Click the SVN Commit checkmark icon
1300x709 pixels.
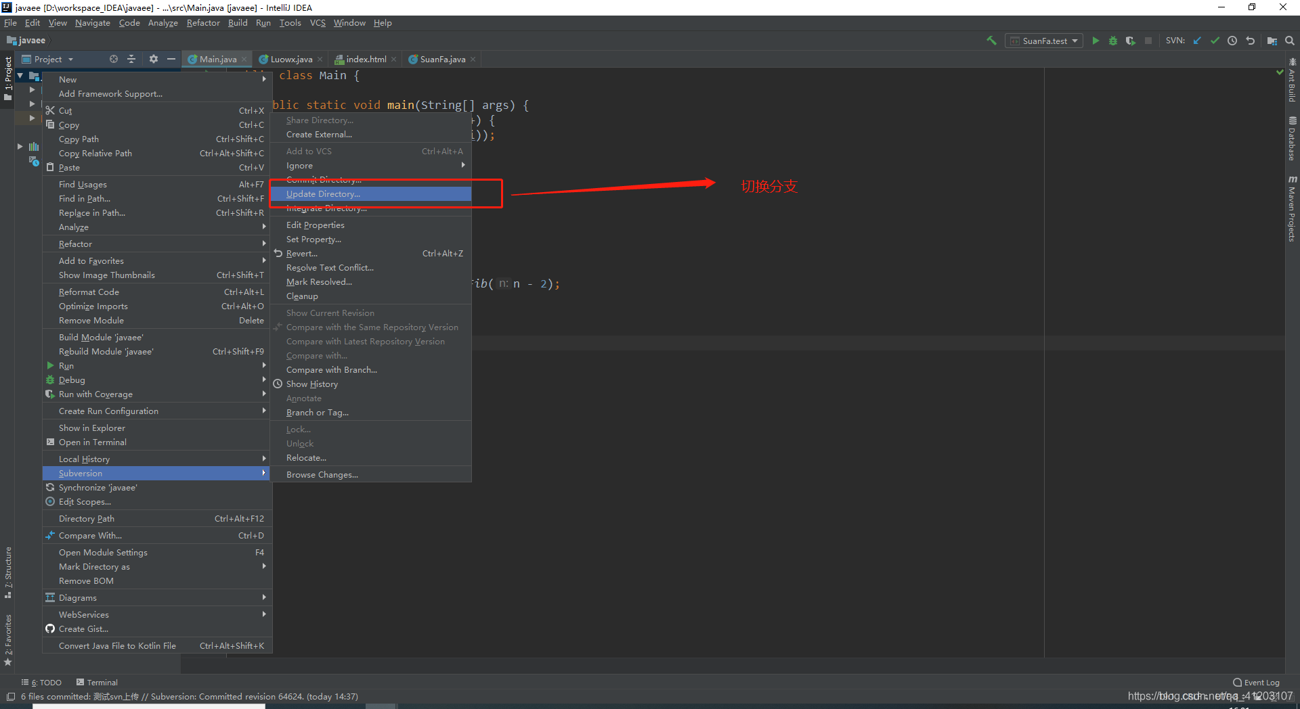coord(1215,41)
